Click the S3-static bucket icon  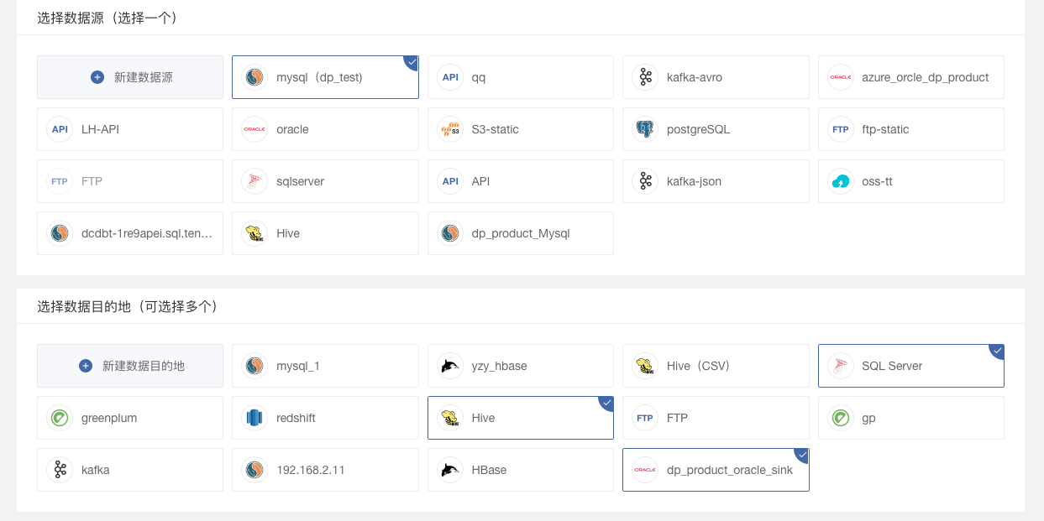[450, 129]
